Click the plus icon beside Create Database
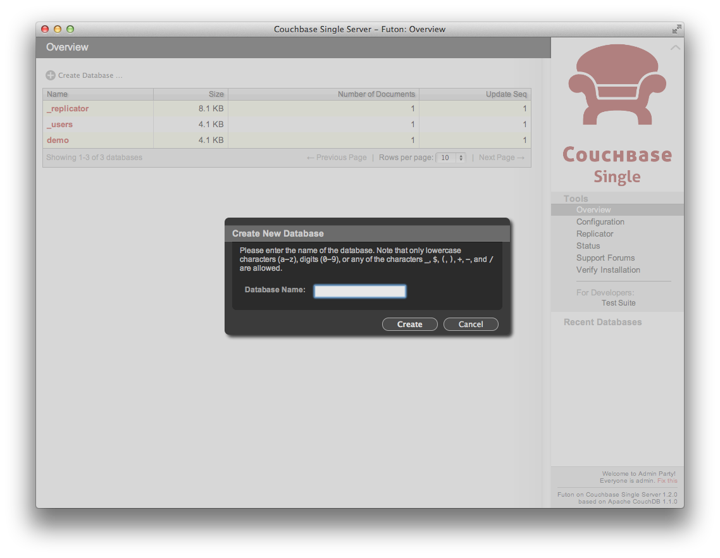 click(51, 75)
